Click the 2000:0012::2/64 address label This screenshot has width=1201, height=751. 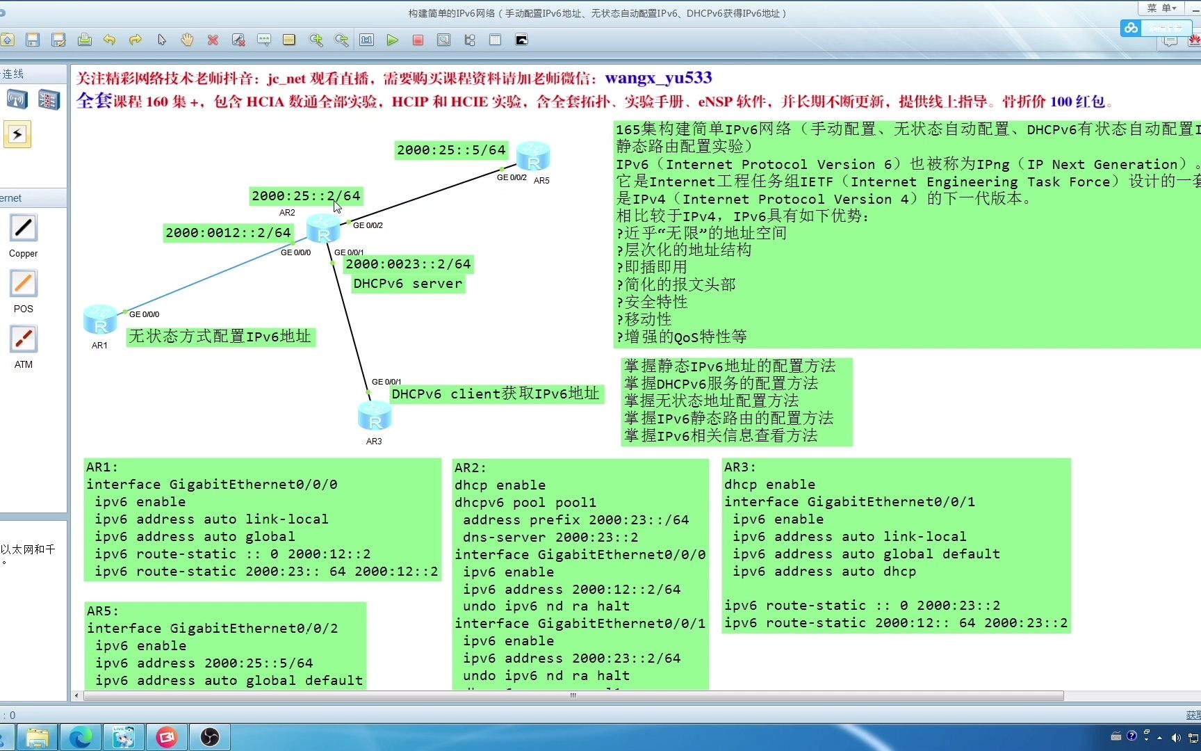click(228, 233)
